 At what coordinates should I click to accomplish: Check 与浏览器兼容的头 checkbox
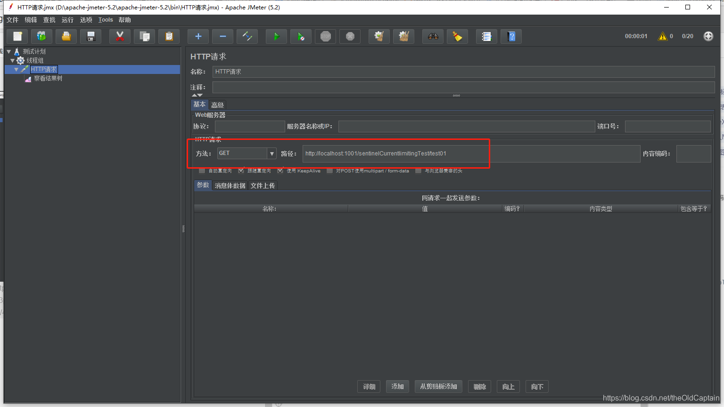coord(418,171)
